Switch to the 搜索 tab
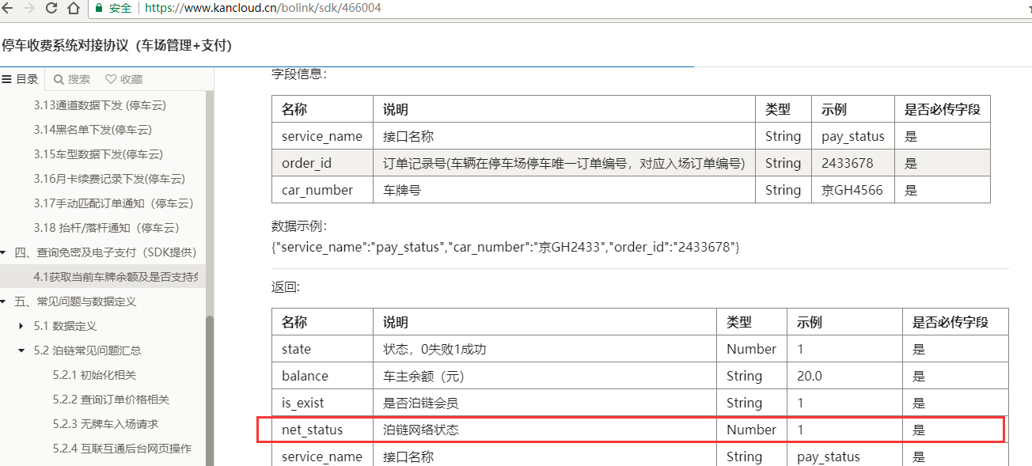 coord(72,79)
